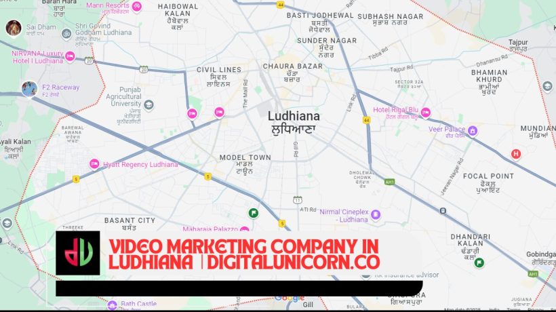Click the FOCAL POINT area label
Screen dimensions: 556x312
pos(488,176)
